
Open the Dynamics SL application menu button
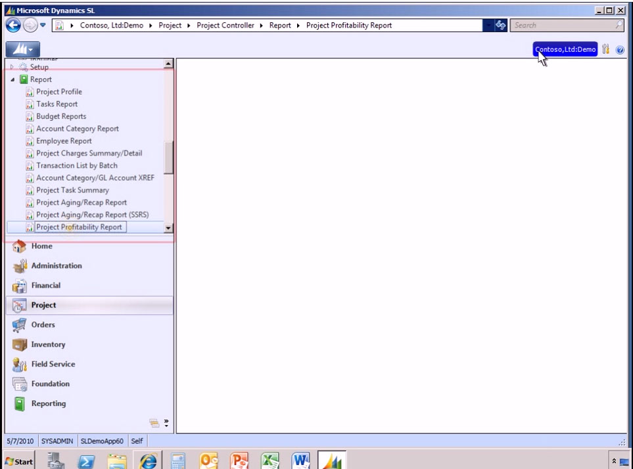(22, 49)
